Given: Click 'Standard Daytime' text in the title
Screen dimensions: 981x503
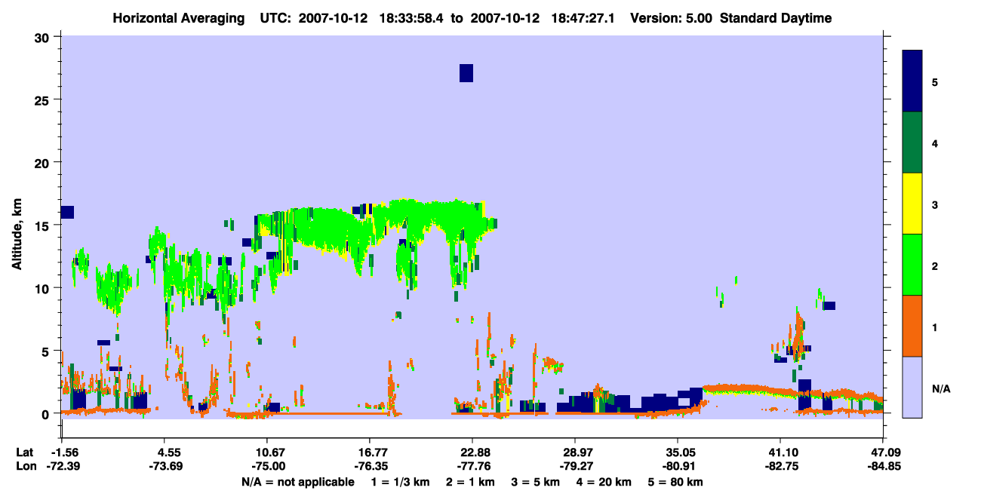Looking at the screenshot, I should pyautogui.click(x=776, y=18).
